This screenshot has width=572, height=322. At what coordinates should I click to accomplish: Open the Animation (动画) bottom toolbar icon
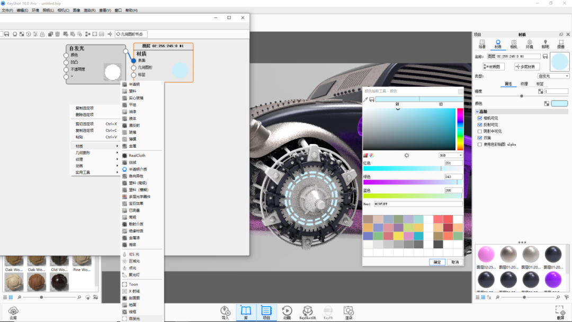[287, 312]
